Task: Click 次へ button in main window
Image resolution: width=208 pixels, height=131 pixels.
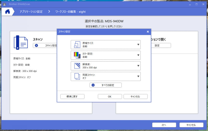Action: pos(164,125)
